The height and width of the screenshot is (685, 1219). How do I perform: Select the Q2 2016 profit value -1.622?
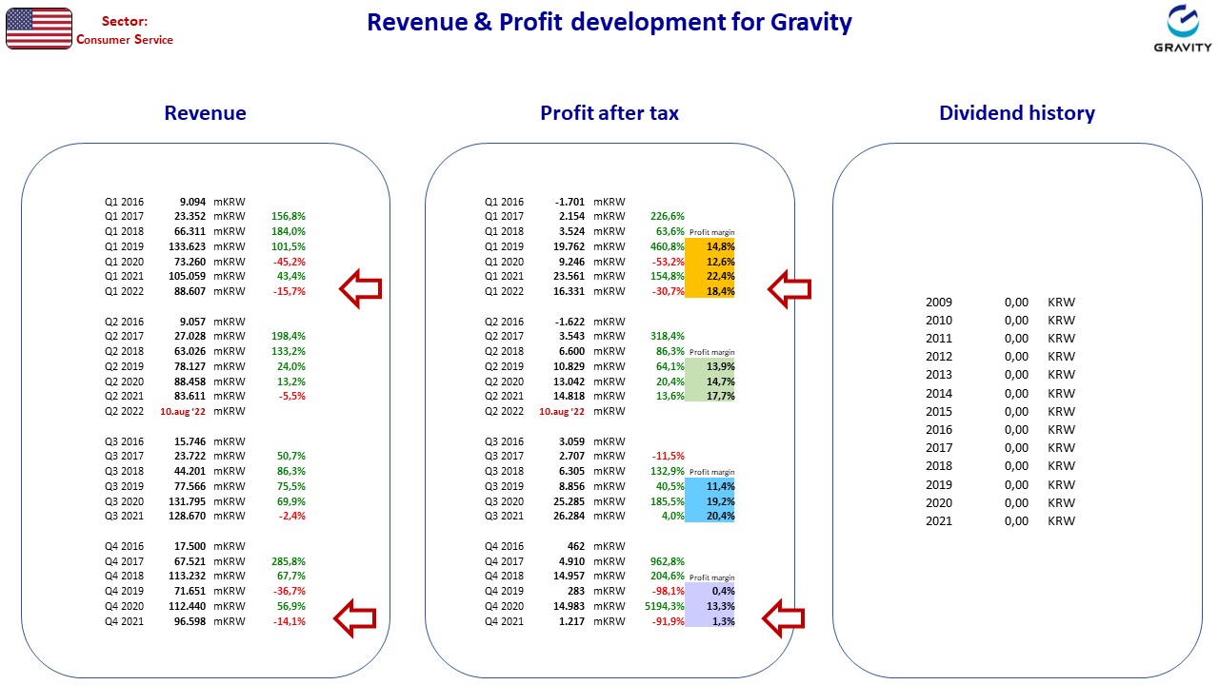pyautogui.click(x=570, y=322)
